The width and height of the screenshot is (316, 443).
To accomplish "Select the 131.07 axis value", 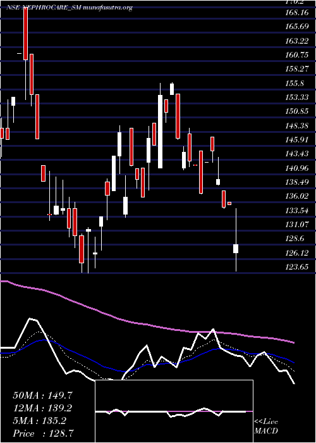I will [x=297, y=225].
